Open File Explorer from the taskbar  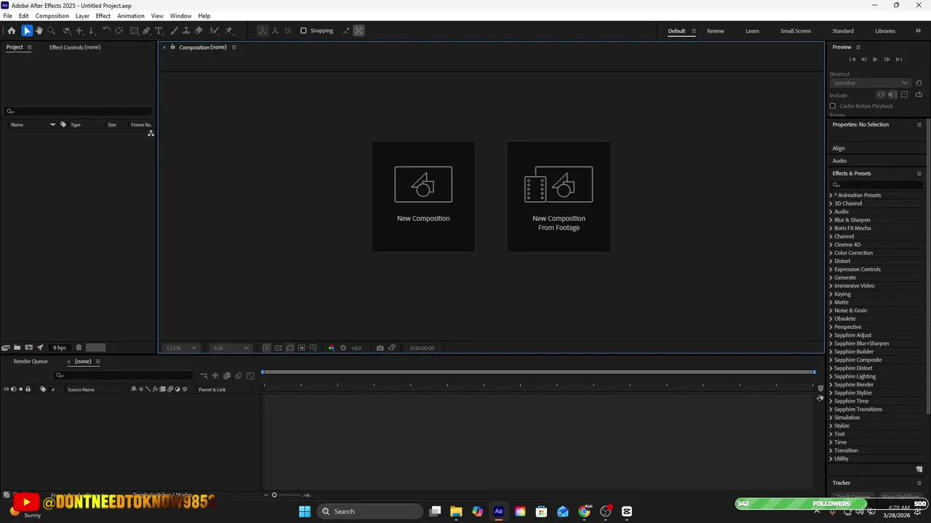[456, 511]
